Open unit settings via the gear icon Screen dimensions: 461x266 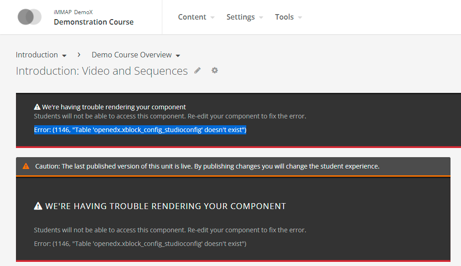pos(215,71)
